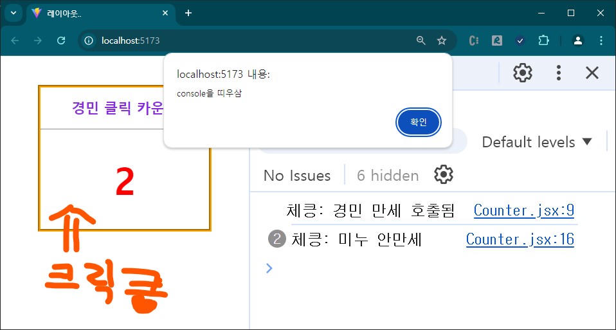The height and width of the screenshot is (330, 616).
Task: Click the red counter number 2
Action: [x=125, y=182]
